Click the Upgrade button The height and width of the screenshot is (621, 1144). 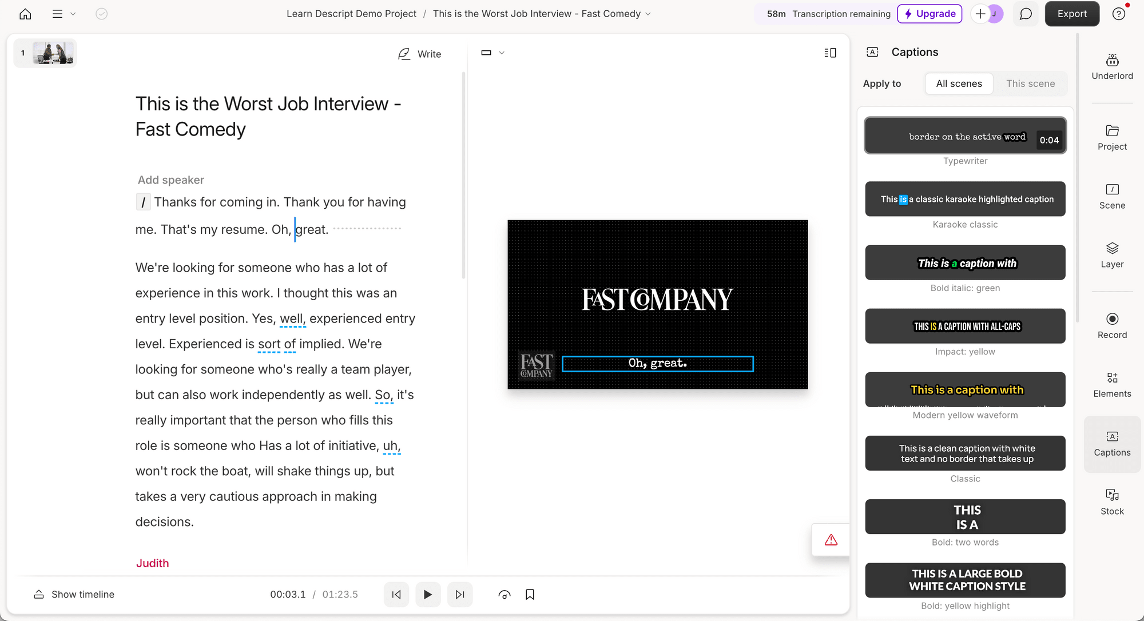coord(929,14)
